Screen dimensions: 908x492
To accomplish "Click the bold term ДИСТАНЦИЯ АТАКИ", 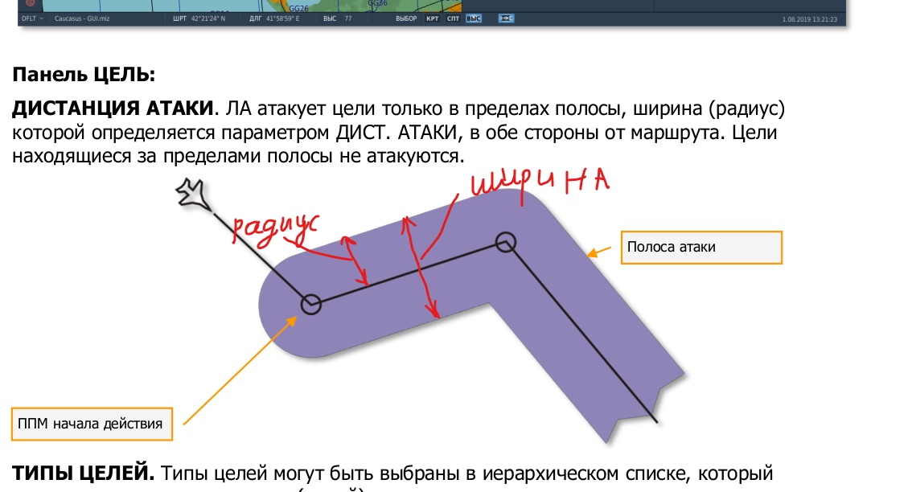I will point(113,109).
